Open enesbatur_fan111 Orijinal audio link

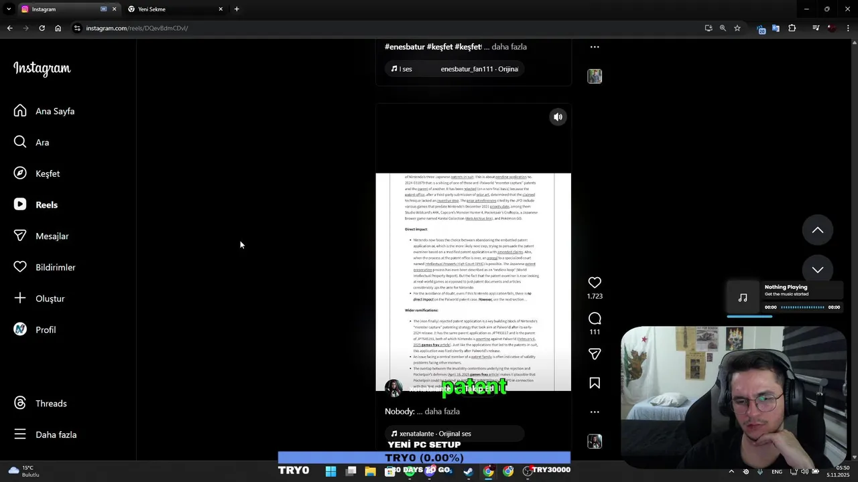click(x=454, y=69)
